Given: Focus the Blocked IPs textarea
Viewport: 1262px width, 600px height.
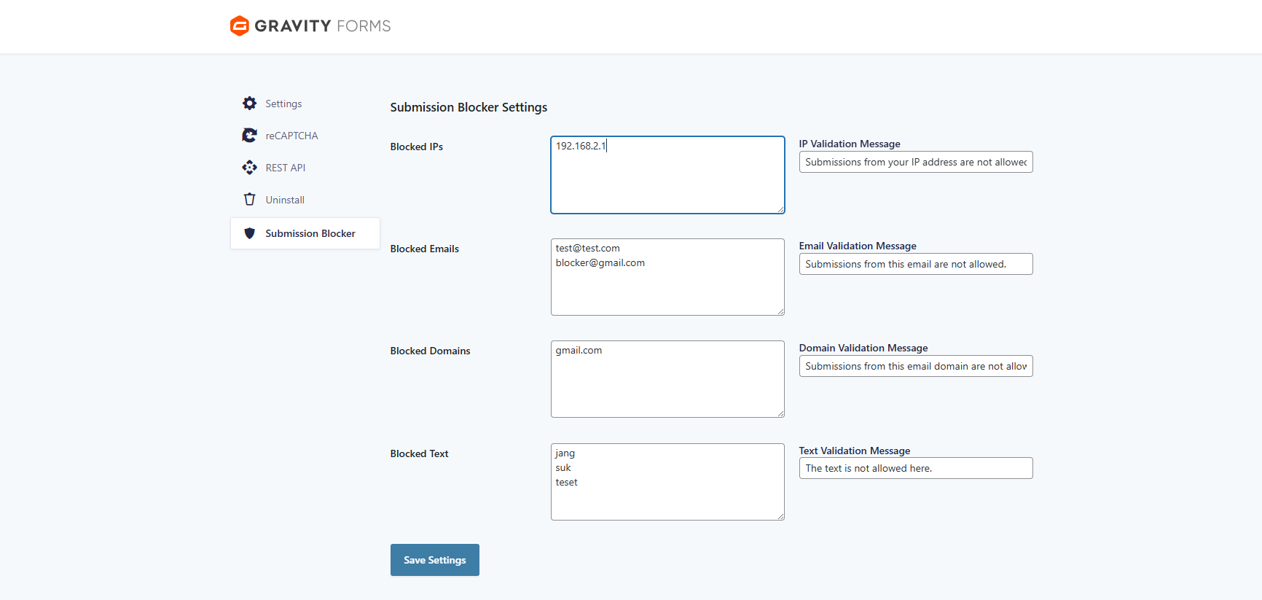Looking at the screenshot, I should [x=667, y=175].
